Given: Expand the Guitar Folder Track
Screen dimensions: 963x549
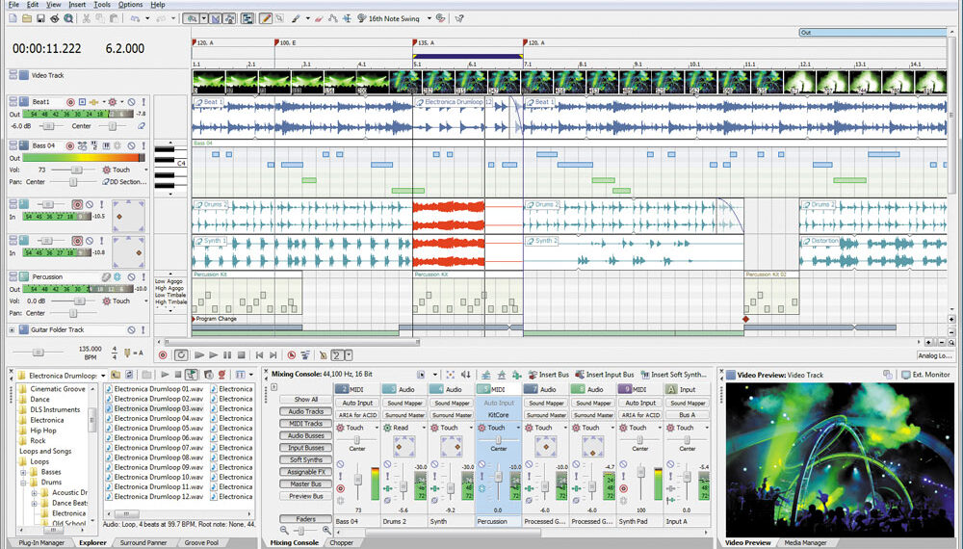Looking at the screenshot, I should (13, 329).
